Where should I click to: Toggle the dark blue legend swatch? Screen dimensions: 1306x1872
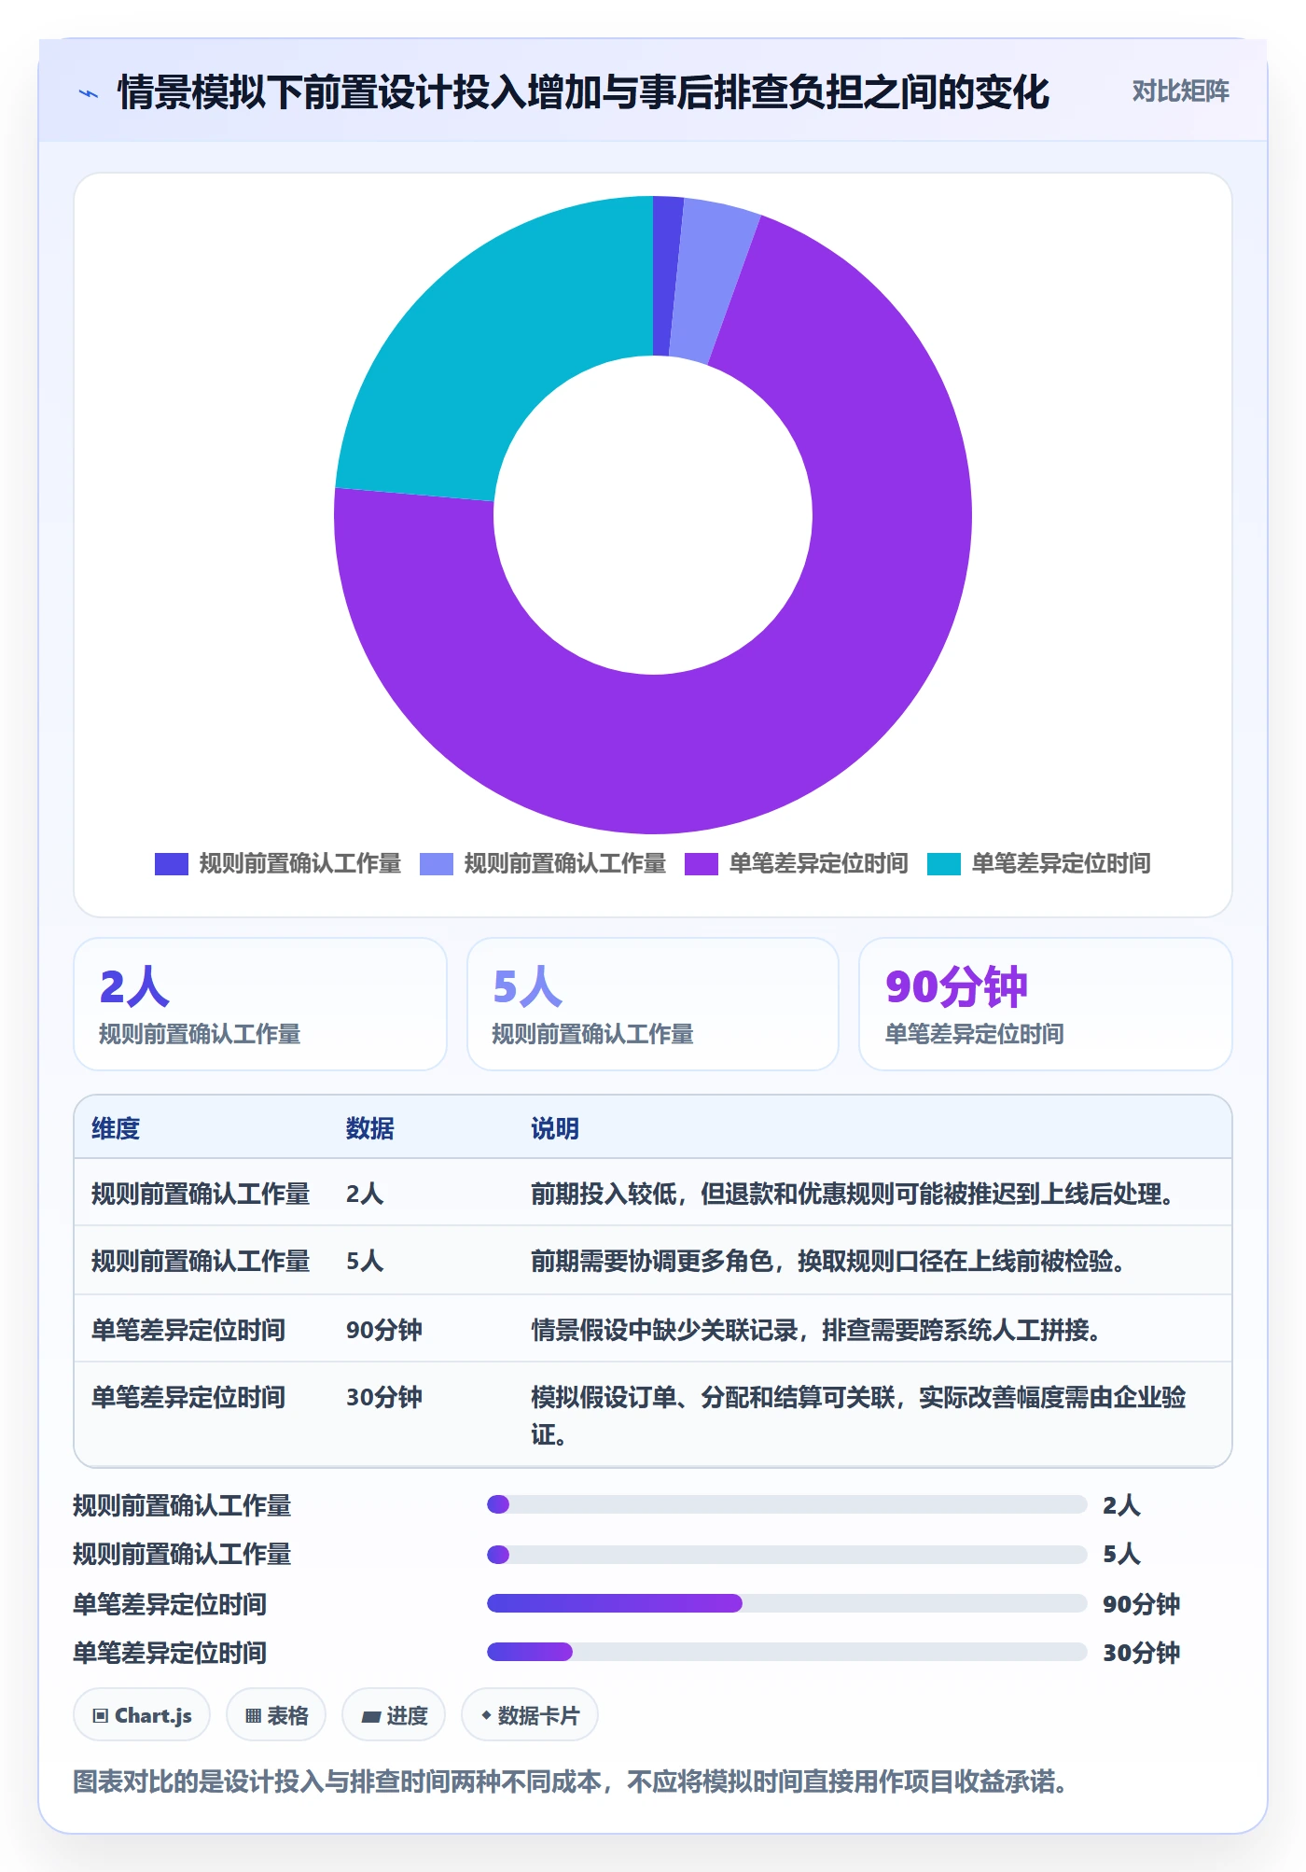point(172,864)
